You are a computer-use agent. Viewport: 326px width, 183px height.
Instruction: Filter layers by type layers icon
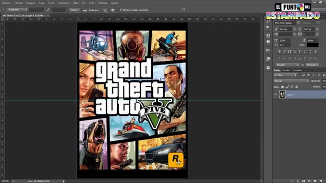314,75
